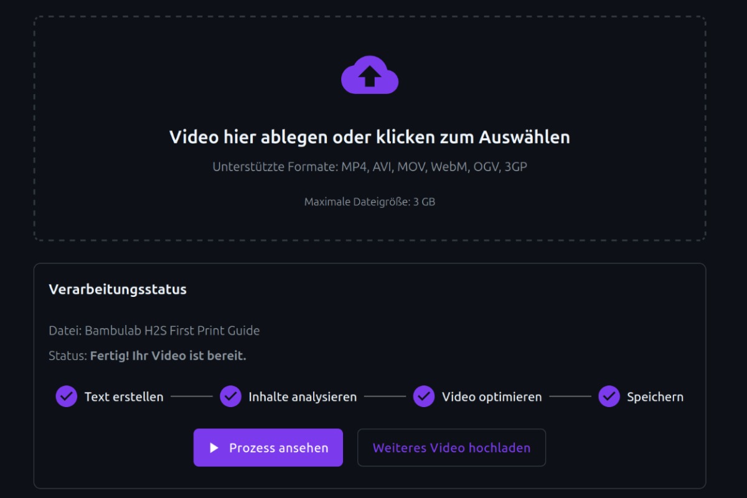Click the Verarbeitungsstatus panel heading
The width and height of the screenshot is (747, 498).
117,289
